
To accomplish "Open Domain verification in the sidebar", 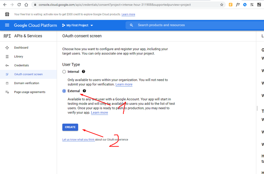I will (x=27, y=83).
